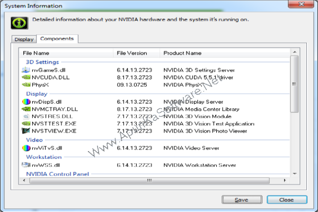This screenshot has width=318, height=212.
Task: Select the NVCUDA.DLL file name
Action: [x=51, y=77]
